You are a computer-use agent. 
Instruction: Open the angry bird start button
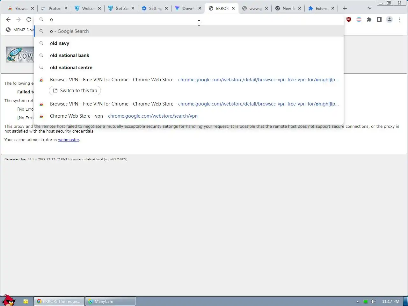9,301
